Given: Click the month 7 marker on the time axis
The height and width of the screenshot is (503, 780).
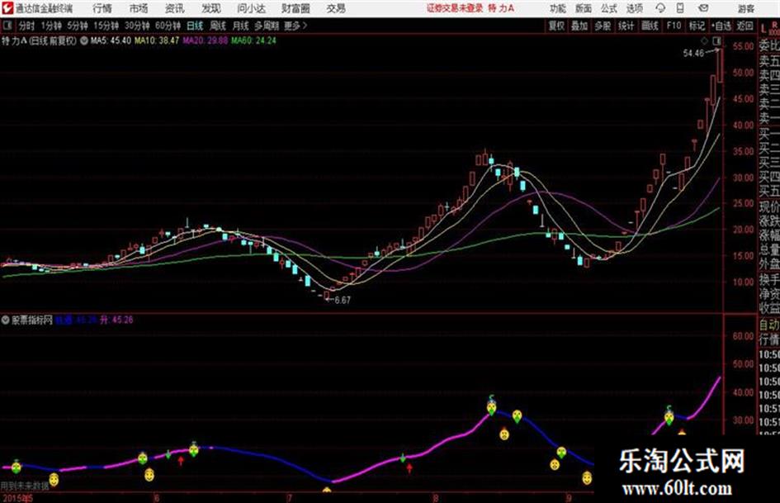Looking at the screenshot, I should [289, 498].
